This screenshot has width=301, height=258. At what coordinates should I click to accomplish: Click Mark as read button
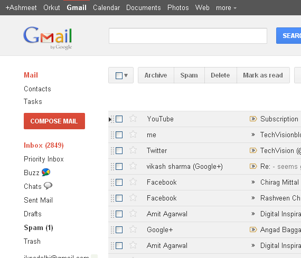(263, 75)
